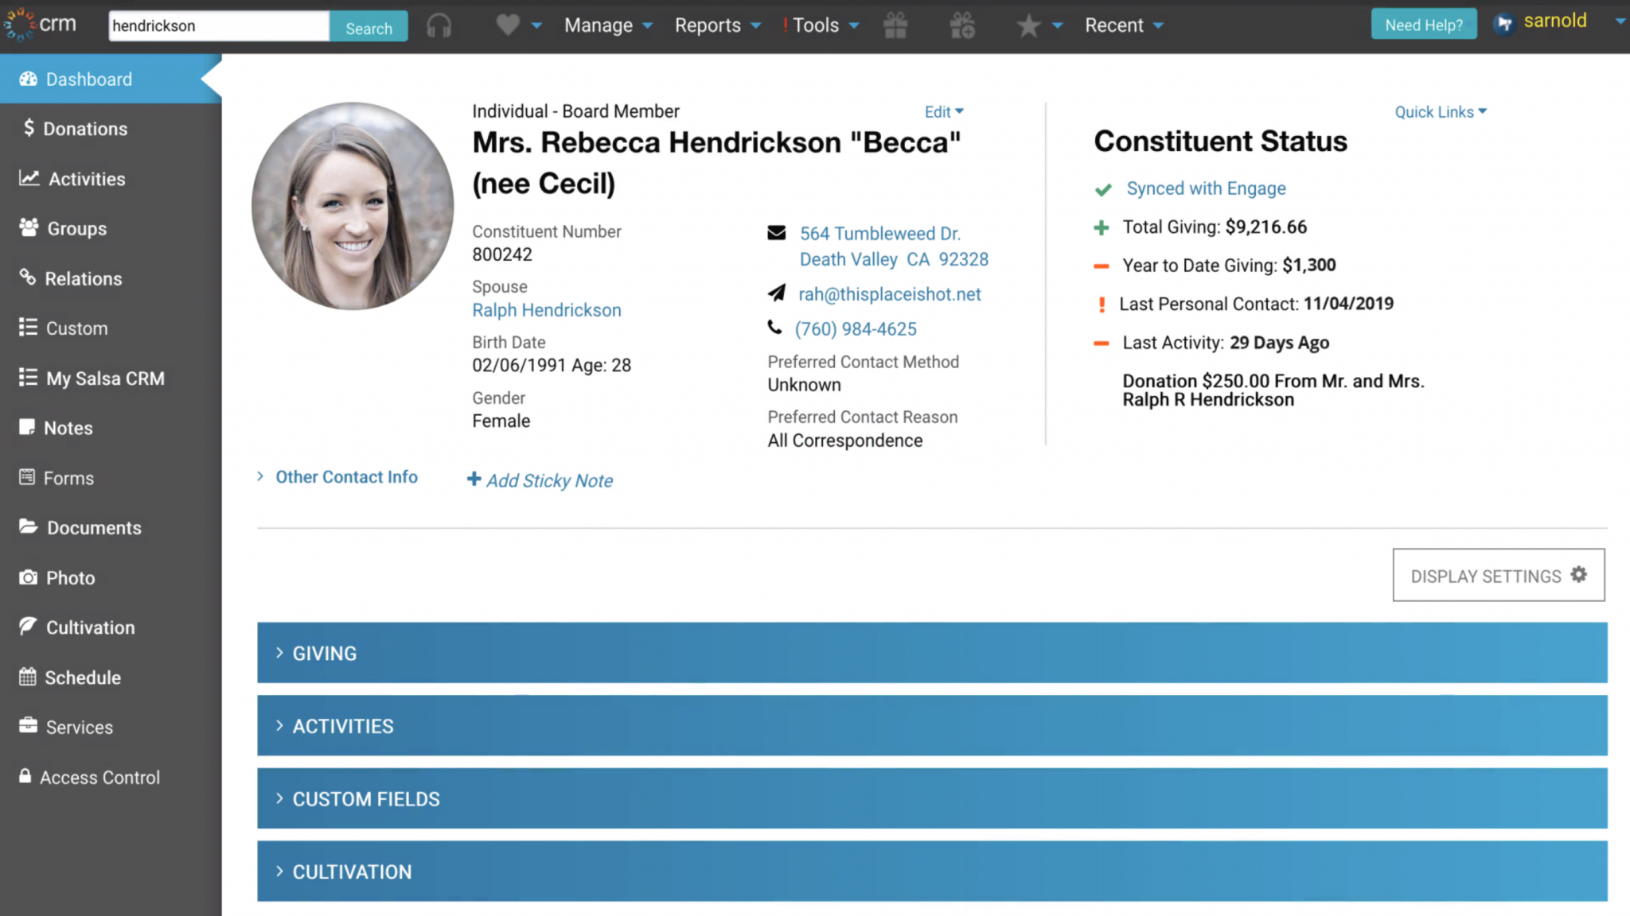Expand the GIVING section
Screen dimensions: 1630x916
tap(932, 653)
